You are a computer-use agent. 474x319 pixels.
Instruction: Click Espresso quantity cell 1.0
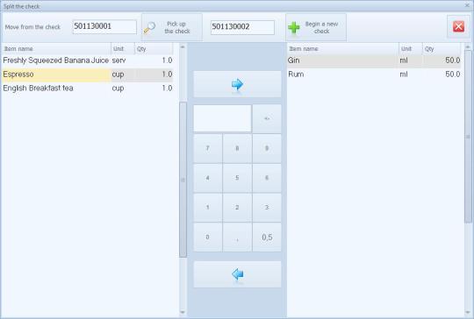pos(154,74)
